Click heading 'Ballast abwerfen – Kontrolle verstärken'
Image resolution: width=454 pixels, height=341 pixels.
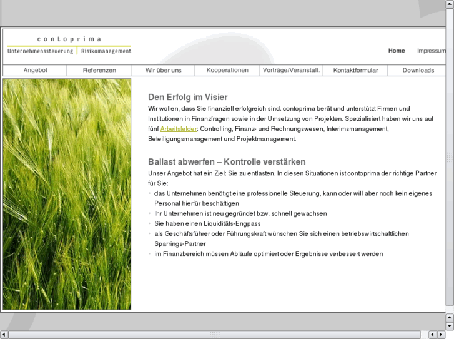(x=227, y=161)
